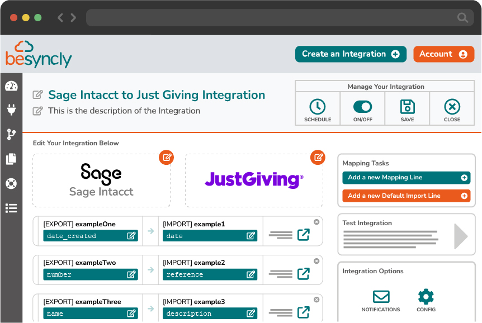482x323 pixels.
Task: Edit the date_created export field
Action: 131,236
